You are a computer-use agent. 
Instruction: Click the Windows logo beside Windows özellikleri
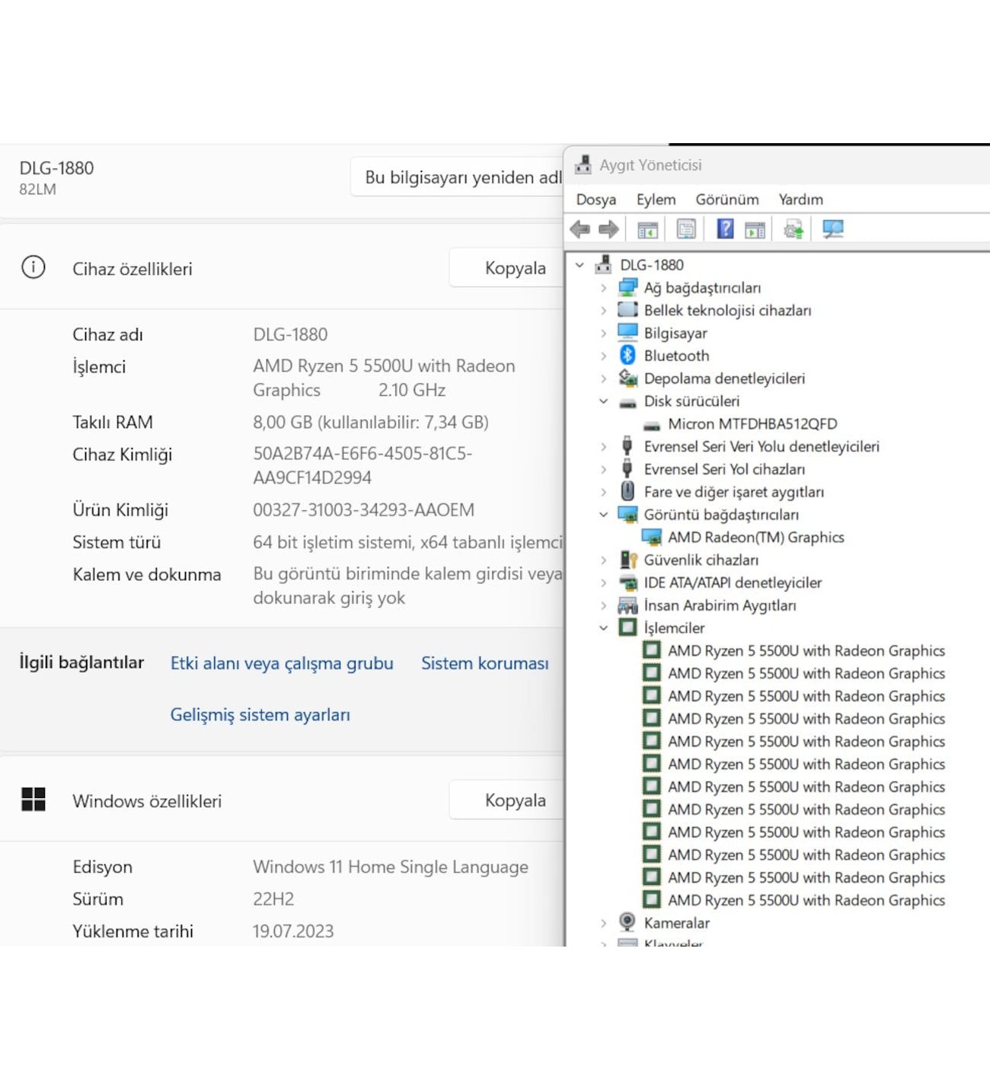[34, 800]
